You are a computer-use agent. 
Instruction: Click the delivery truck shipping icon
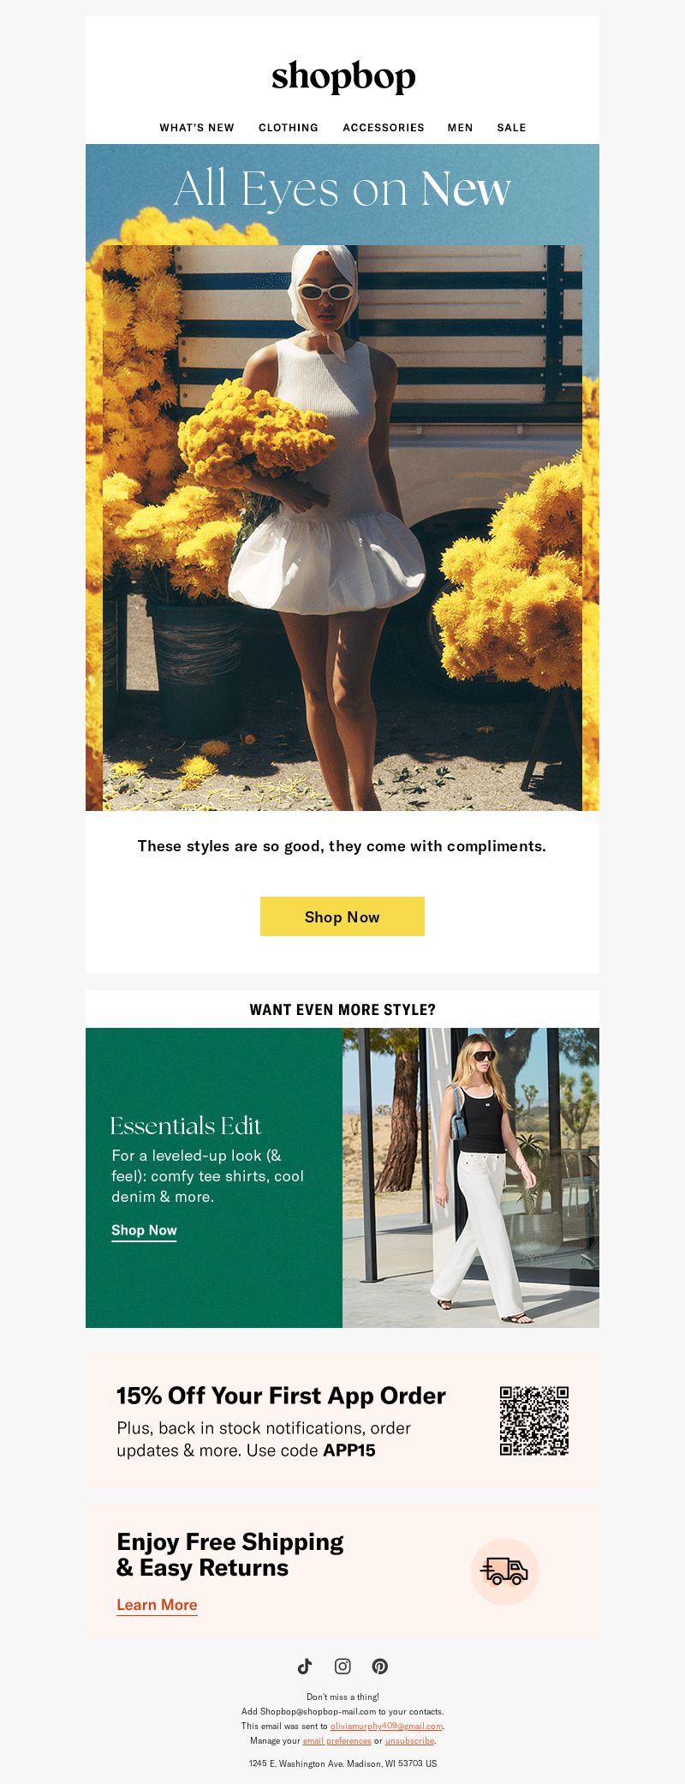(505, 1571)
